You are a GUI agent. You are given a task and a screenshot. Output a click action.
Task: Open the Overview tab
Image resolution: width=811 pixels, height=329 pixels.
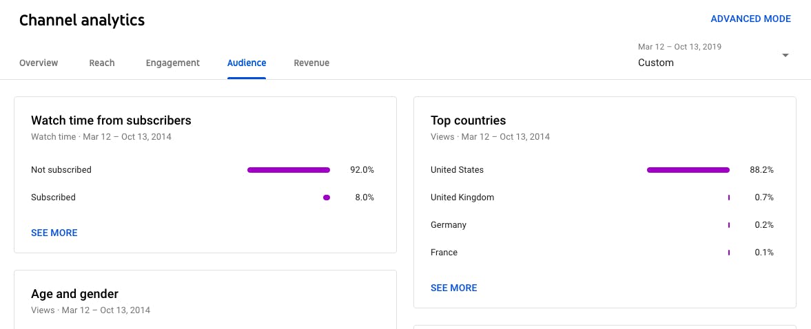click(x=39, y=63)
